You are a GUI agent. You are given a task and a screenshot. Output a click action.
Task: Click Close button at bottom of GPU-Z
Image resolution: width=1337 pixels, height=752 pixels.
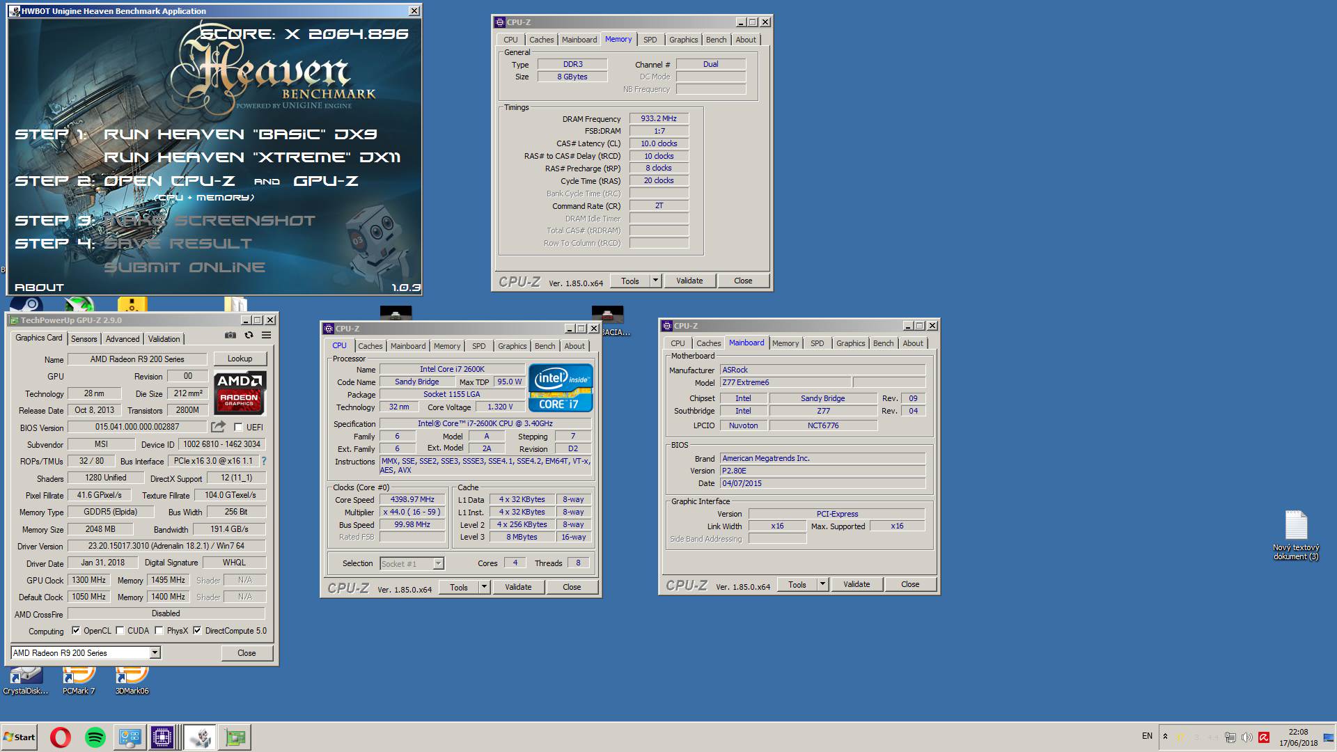247,653
